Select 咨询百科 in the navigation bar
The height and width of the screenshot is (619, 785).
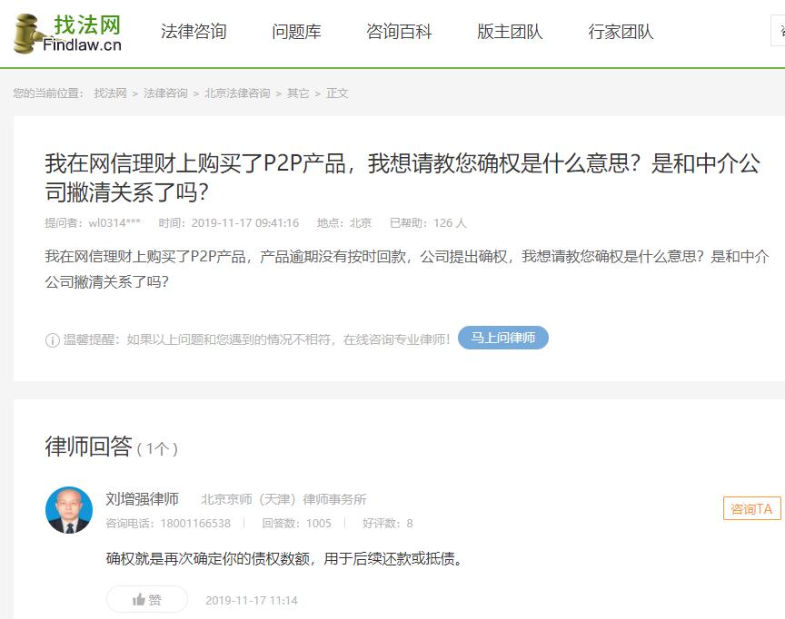click(398, 30)
